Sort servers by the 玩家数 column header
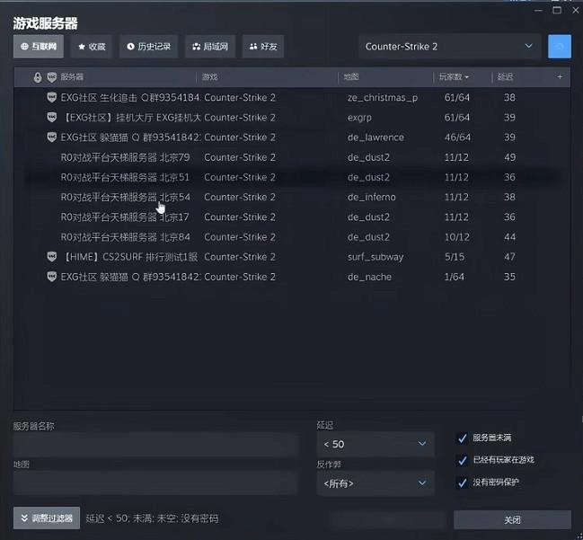 tap(453, 77)
